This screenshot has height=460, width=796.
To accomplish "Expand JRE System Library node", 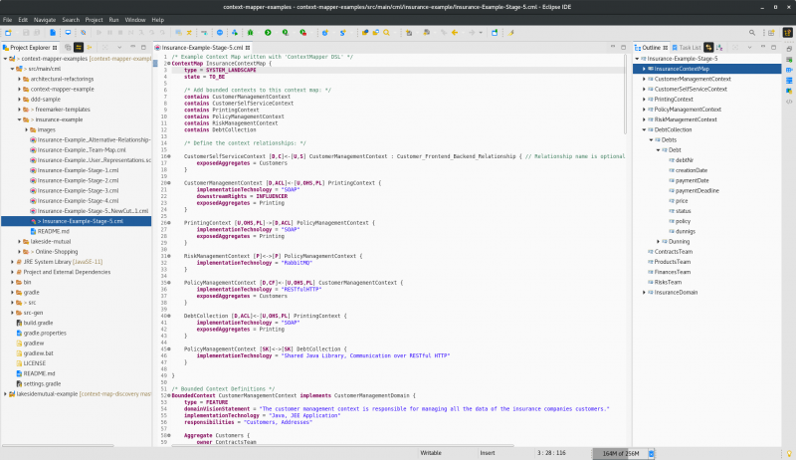I will 12,262.
